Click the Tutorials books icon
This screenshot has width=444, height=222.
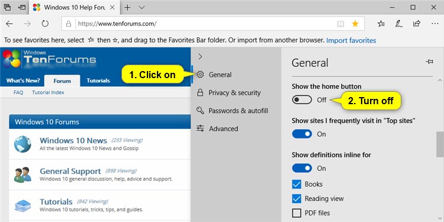click(22, 206)
